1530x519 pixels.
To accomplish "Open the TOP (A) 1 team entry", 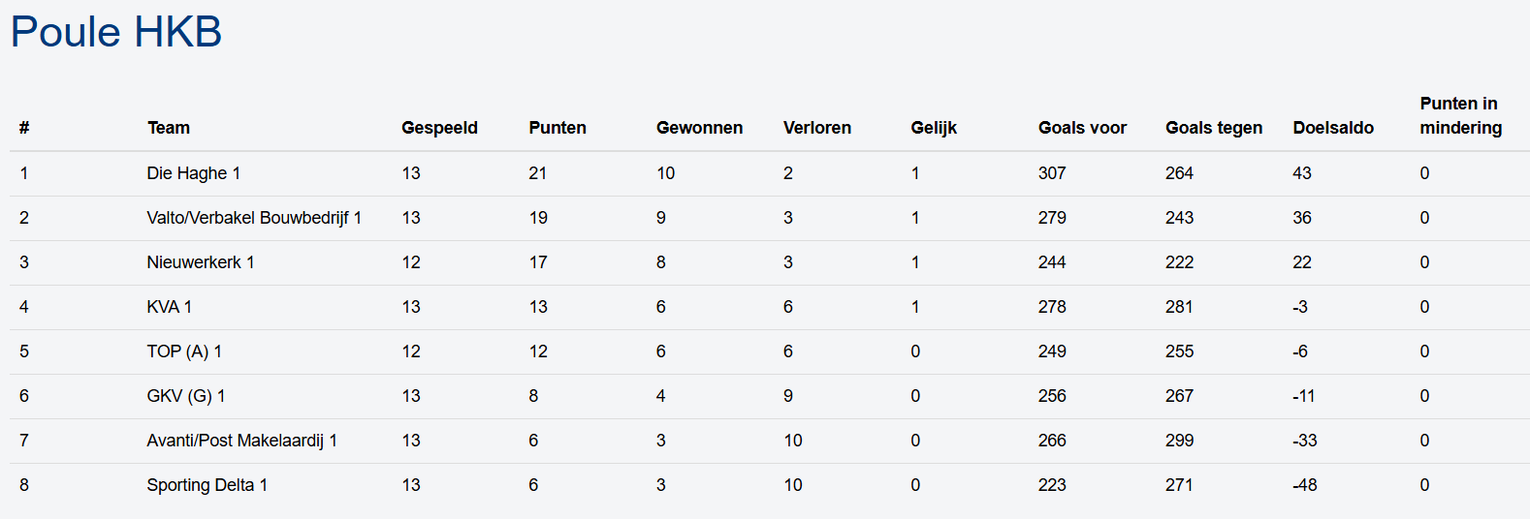I will [184, 351].
